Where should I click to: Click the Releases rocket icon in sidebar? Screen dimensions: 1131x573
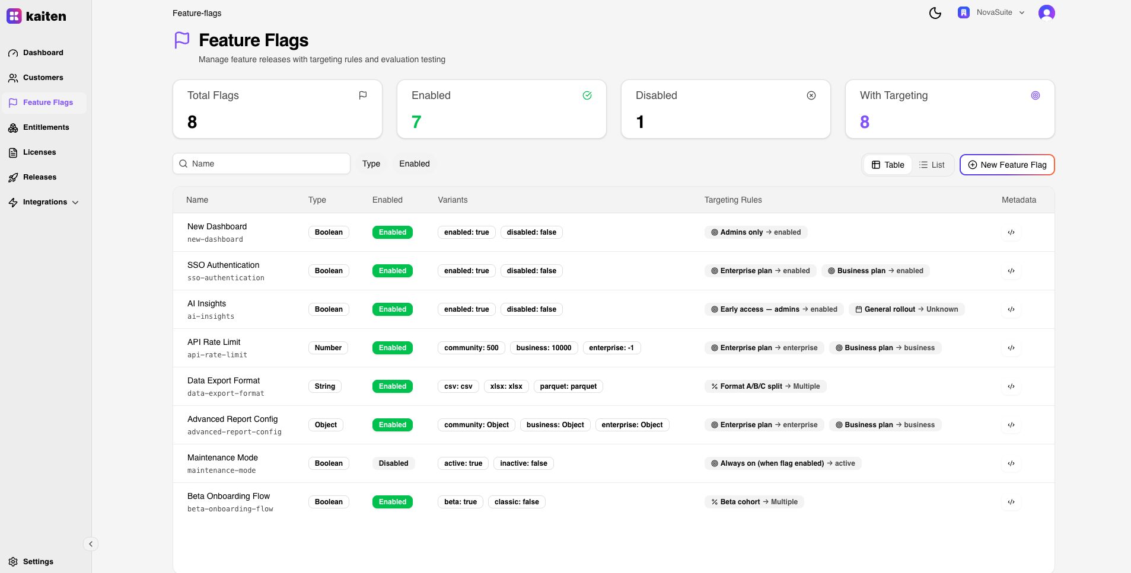coord(13,177)
